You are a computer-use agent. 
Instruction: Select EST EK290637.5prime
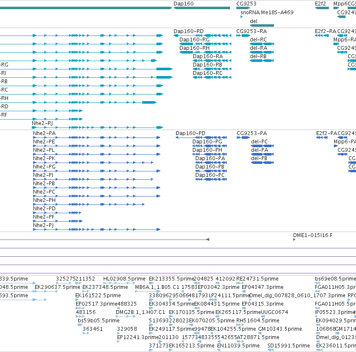(x=57, y=287)
